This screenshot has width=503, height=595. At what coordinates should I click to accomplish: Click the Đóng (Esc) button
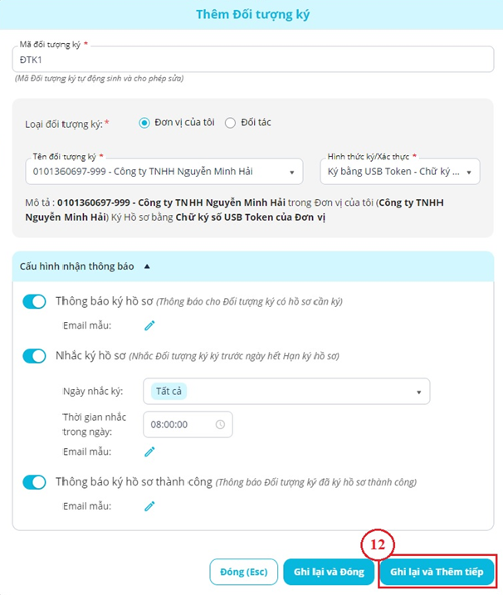(243, 572)
